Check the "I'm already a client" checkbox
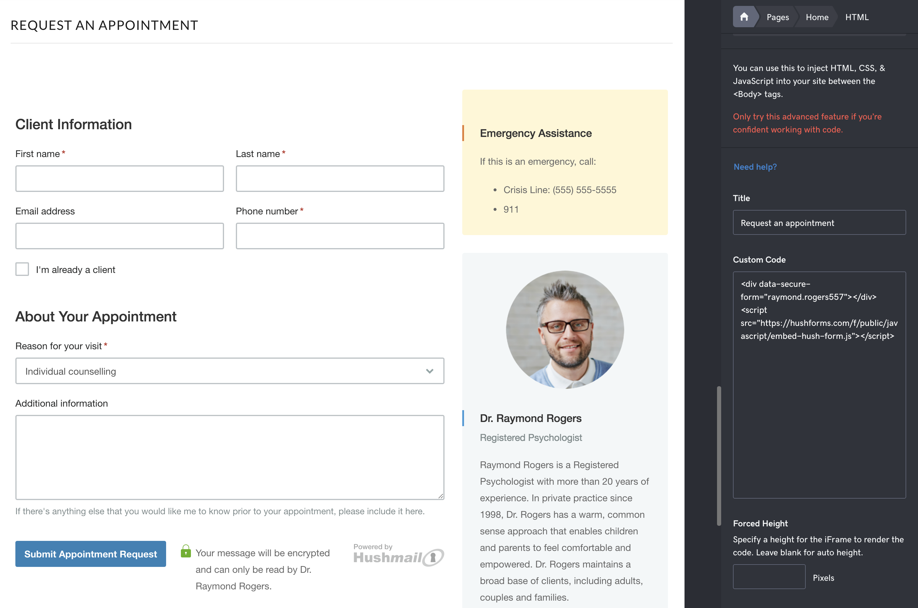 [22, 269]
